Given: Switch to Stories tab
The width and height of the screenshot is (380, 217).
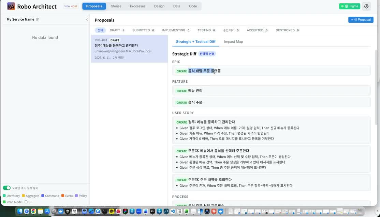Looking at the screenshot, I should [x=116, y=6].
